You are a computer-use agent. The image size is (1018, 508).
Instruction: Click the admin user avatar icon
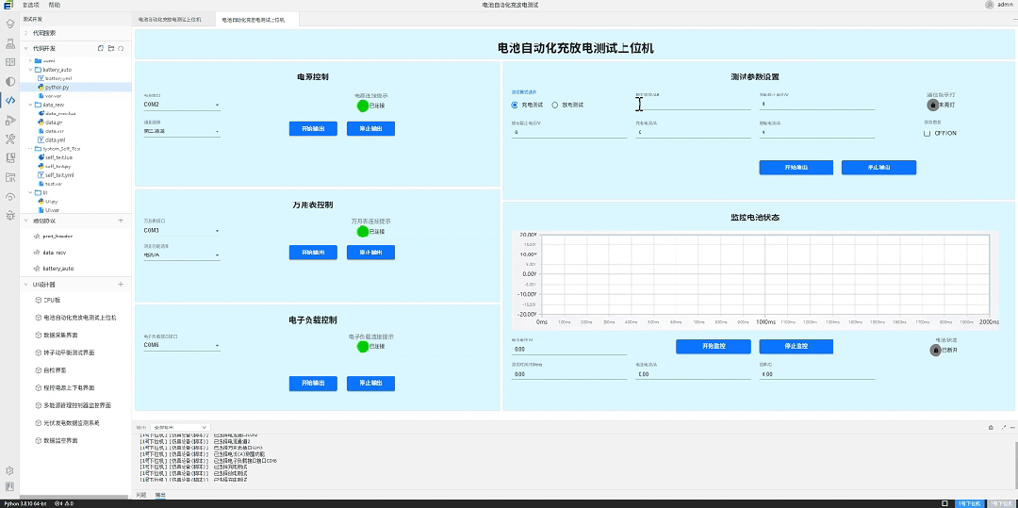coord(989,5)
